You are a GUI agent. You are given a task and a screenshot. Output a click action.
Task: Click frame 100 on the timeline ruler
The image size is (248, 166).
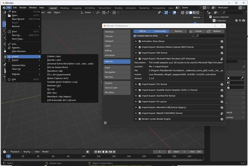(x=83, y=156)
